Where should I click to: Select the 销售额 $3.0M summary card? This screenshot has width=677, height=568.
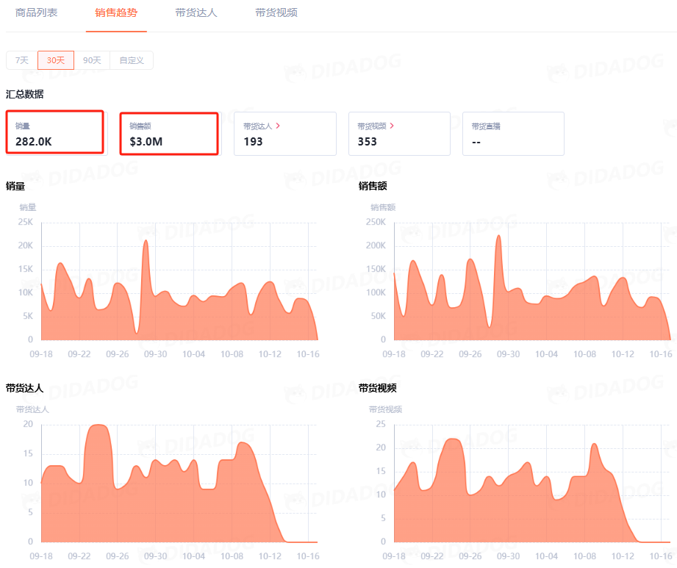(x=169, y=133)
